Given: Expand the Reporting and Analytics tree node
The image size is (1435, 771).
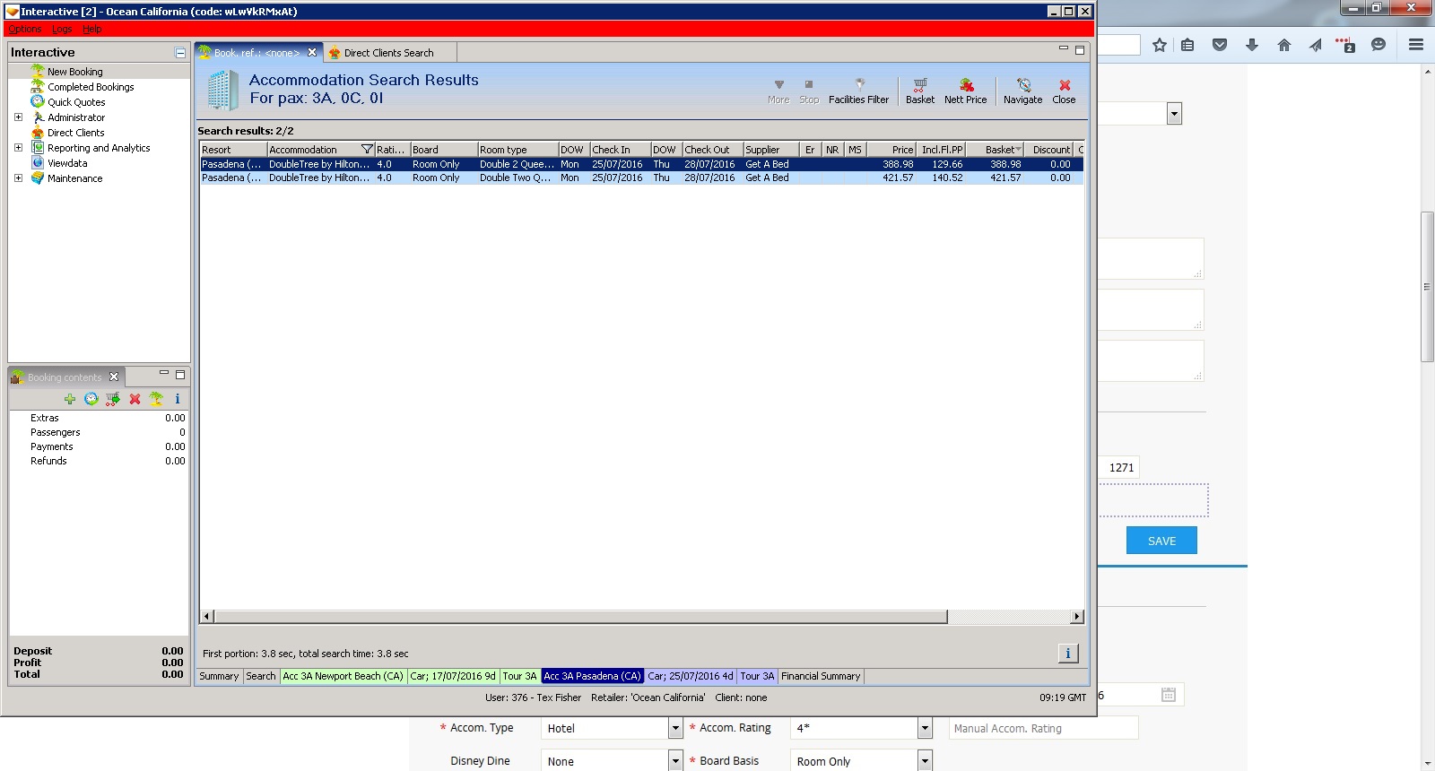Looking at the screenshot, I should (x=18, y=148).
